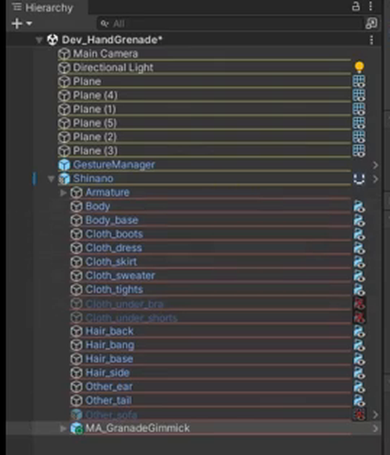Open the plus create object dropdown
This screenshot has width=390, height=455.
[x=22, y=23]
